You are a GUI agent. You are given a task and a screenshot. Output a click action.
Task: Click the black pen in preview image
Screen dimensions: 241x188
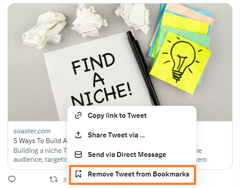coord(142,68)
